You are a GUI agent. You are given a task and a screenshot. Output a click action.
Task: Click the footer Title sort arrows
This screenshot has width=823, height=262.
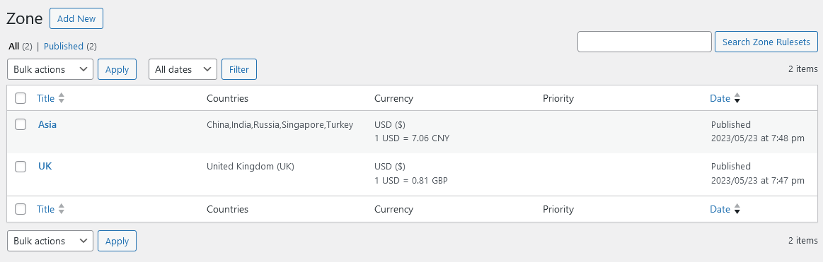(x=62, y=209)
